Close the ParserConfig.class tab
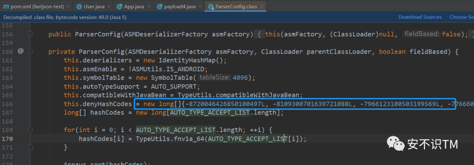 (x=262, y=6)
